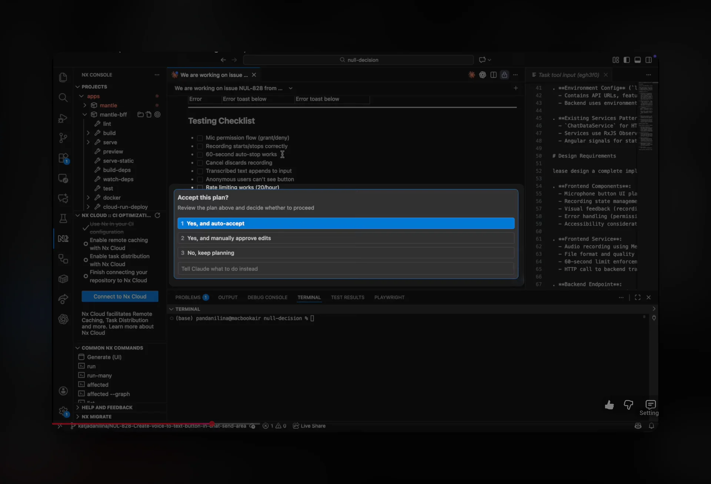
Task: Switch to the PLAYWRIGHT tab
Action: [x=390, y=297]
